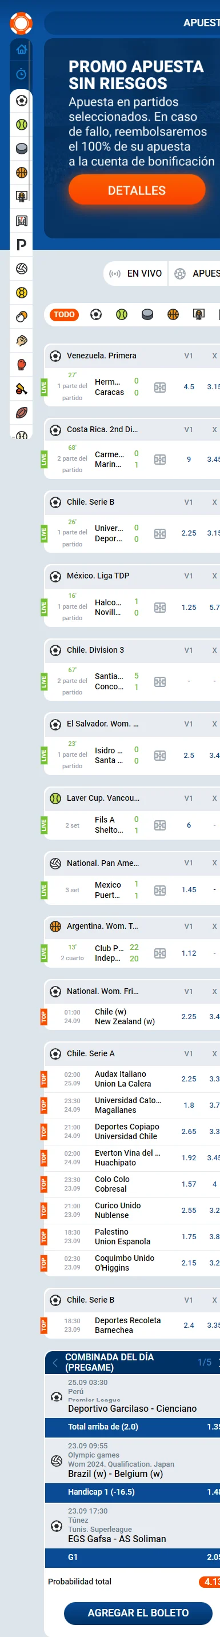This screenshot has width=220, height=1637.
Task: Open the stopwatch live icon in sidebar
Action: [21, 74]
